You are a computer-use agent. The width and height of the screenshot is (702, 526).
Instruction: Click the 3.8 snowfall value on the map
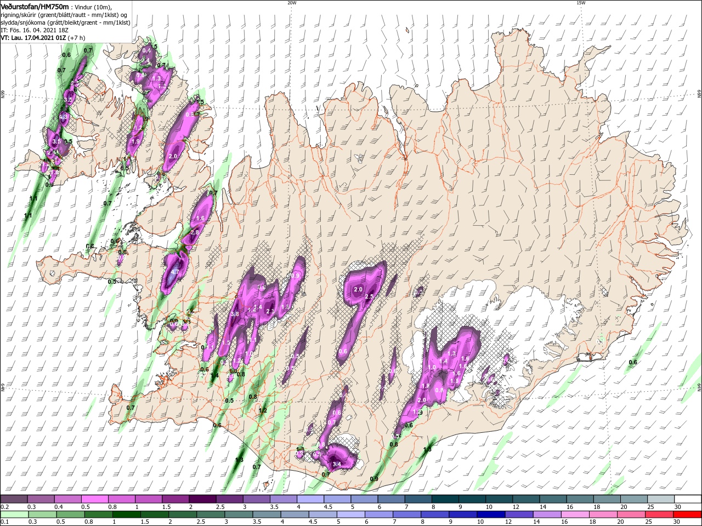tap(235, 314)
